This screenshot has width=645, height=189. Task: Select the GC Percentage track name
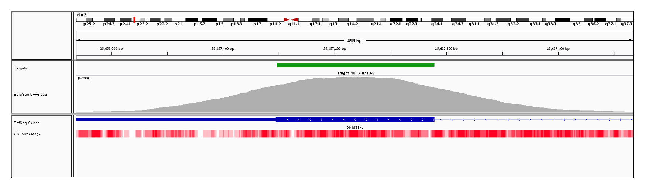point(27,134)
